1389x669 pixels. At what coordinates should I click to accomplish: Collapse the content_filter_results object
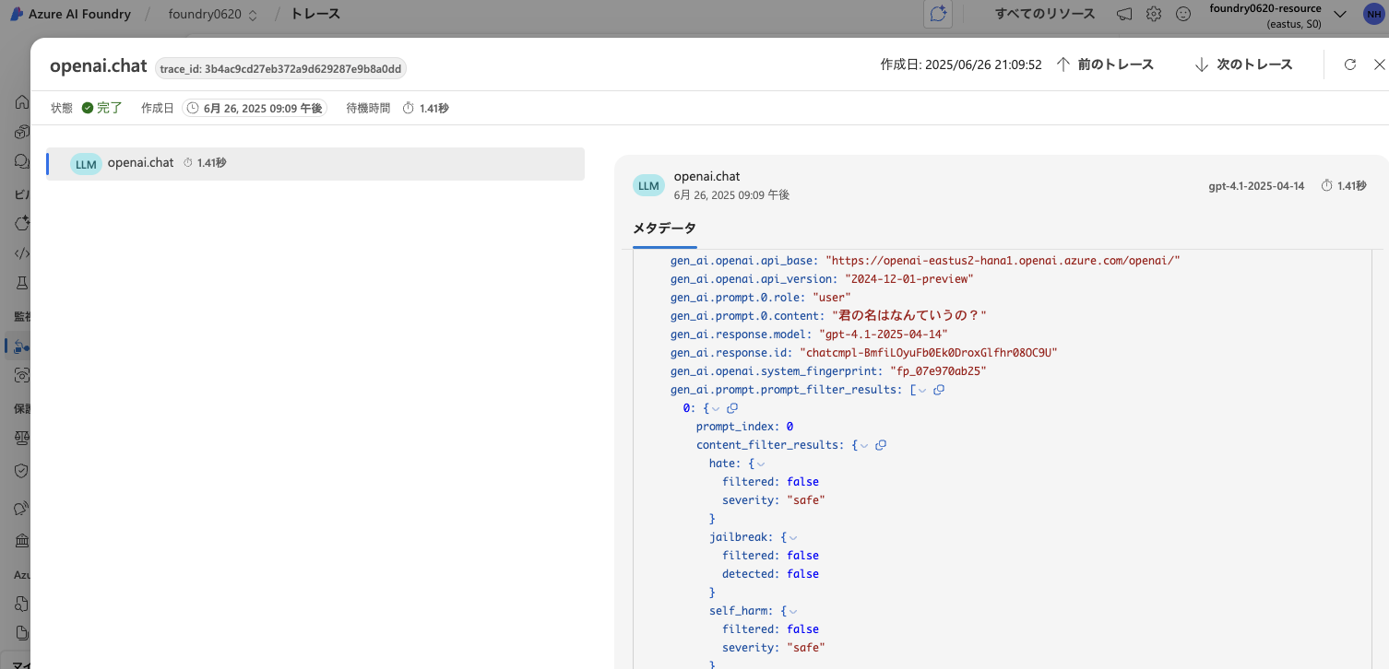click(864, 445)
